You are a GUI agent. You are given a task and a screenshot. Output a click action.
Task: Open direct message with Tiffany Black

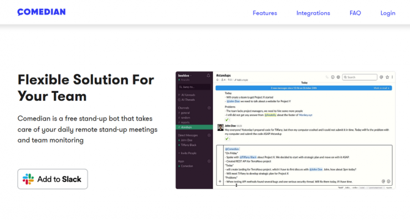point(187,145)
